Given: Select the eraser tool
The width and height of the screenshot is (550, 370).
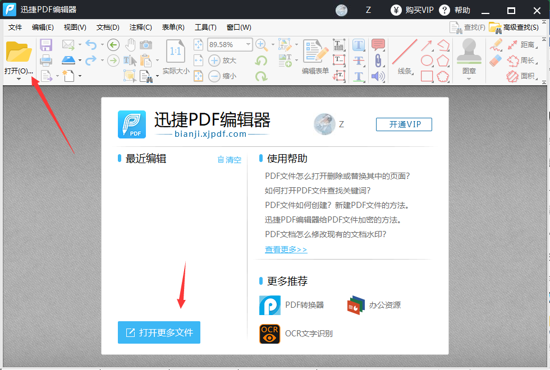Looking at the screenshot, I should click(496, 61).
